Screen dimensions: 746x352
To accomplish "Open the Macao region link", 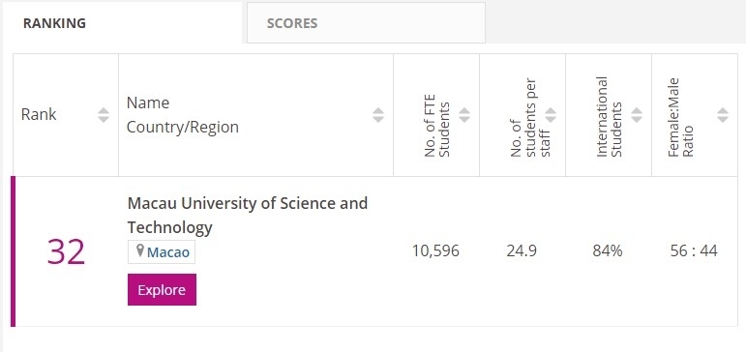I will [x=168, y=252].
